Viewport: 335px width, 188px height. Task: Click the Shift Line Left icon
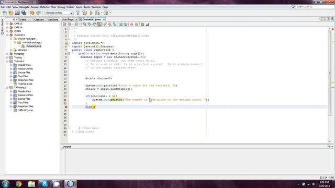[x=121, y=25]
